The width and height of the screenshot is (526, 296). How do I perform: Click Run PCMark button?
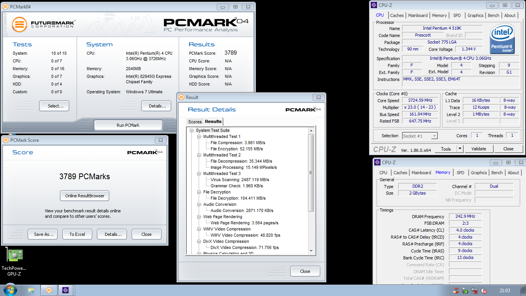(128, 125)
